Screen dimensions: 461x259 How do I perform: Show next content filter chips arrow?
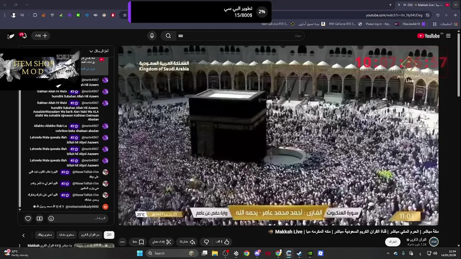[x=23, y=235]
